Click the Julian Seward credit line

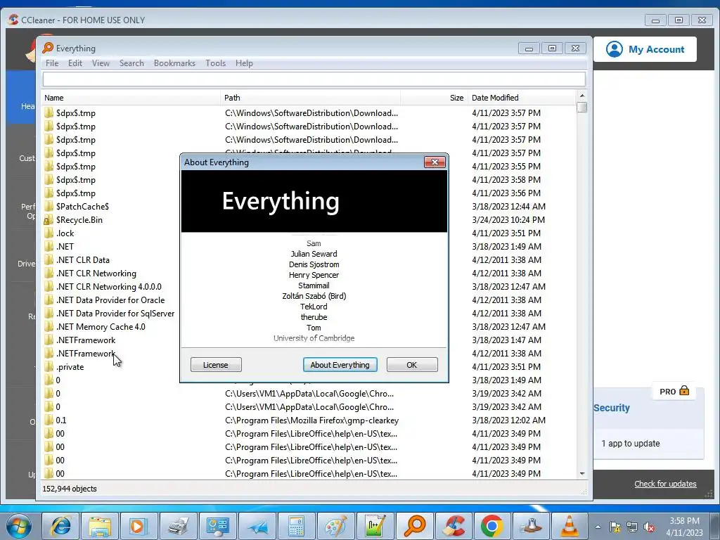point(314,253)
